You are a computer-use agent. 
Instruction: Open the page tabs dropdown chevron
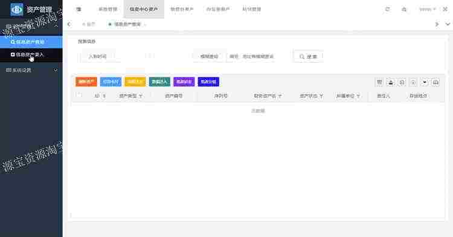click(448, 24)
